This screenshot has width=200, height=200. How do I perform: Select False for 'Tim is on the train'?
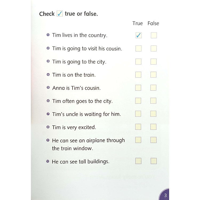pyautogui.click(x=153, y=75)
